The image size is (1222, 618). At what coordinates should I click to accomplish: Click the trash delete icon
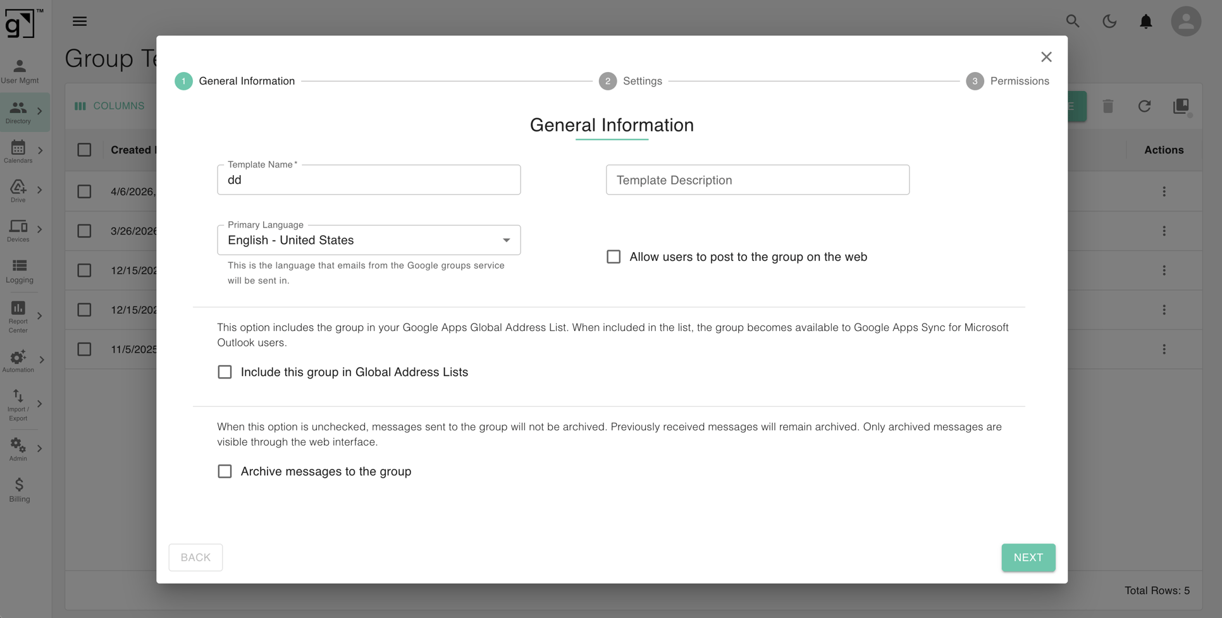point(1108,106)
